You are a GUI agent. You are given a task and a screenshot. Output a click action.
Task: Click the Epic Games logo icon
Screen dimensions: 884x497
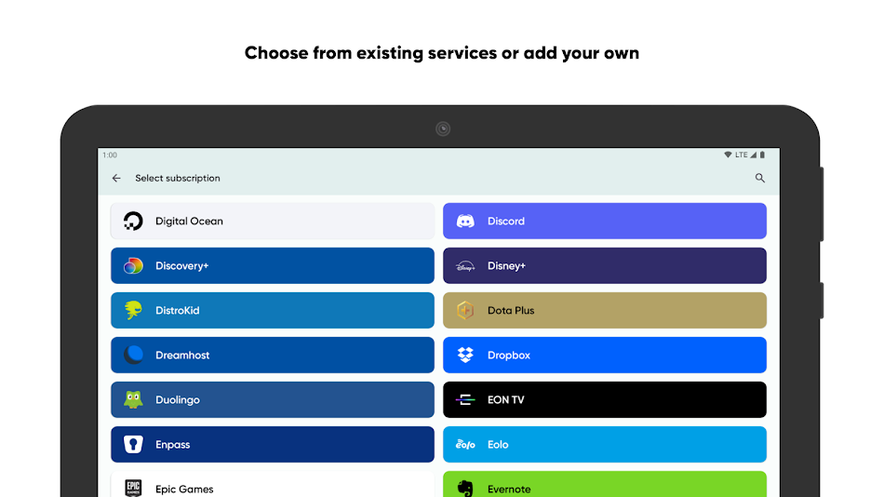[x=133, y=488]
